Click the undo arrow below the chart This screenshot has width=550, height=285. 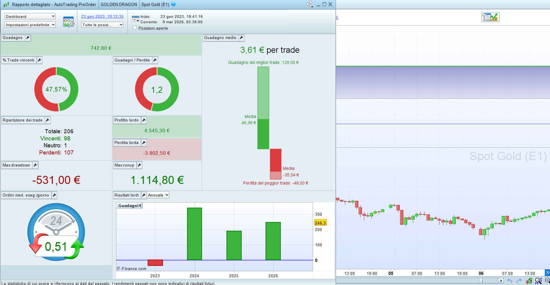[x=510, y=281]
